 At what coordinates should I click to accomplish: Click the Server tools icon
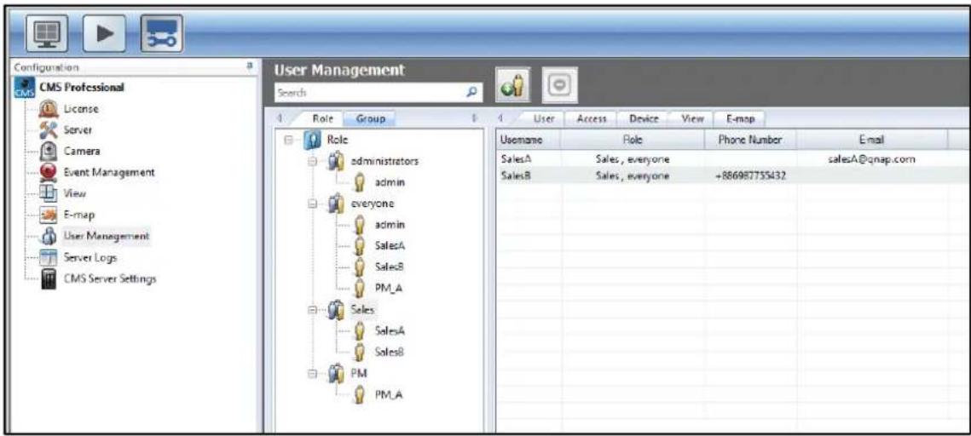pos(47,130)
